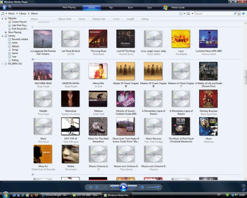Select Recently Added in the library tree
247x198 pixels.
tap(20, 39)
